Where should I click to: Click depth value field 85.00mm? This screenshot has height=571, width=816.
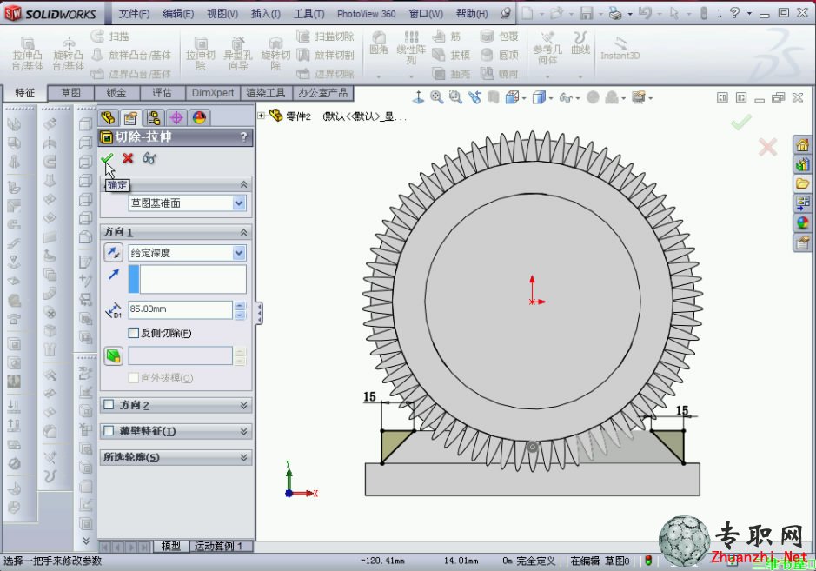[x=180, y=309]
